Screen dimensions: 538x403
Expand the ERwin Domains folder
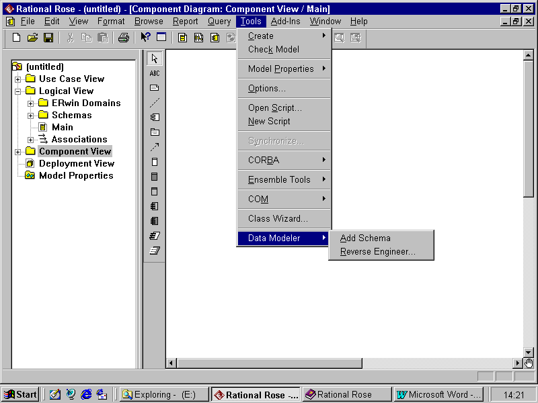[x=30, y=103]
